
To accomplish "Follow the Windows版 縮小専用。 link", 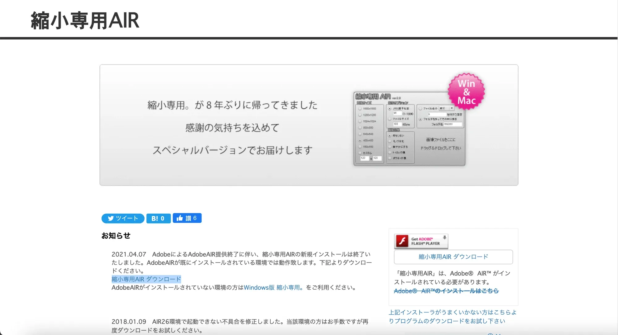I will [273, 287].
